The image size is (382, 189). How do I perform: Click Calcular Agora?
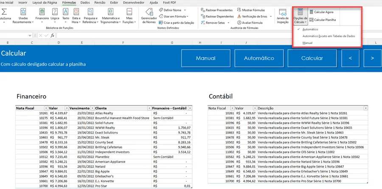[321, 12]
